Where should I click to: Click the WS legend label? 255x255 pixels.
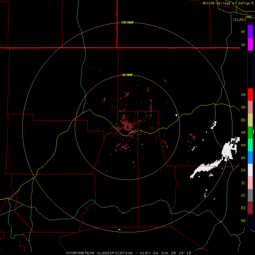coord(243,158)
